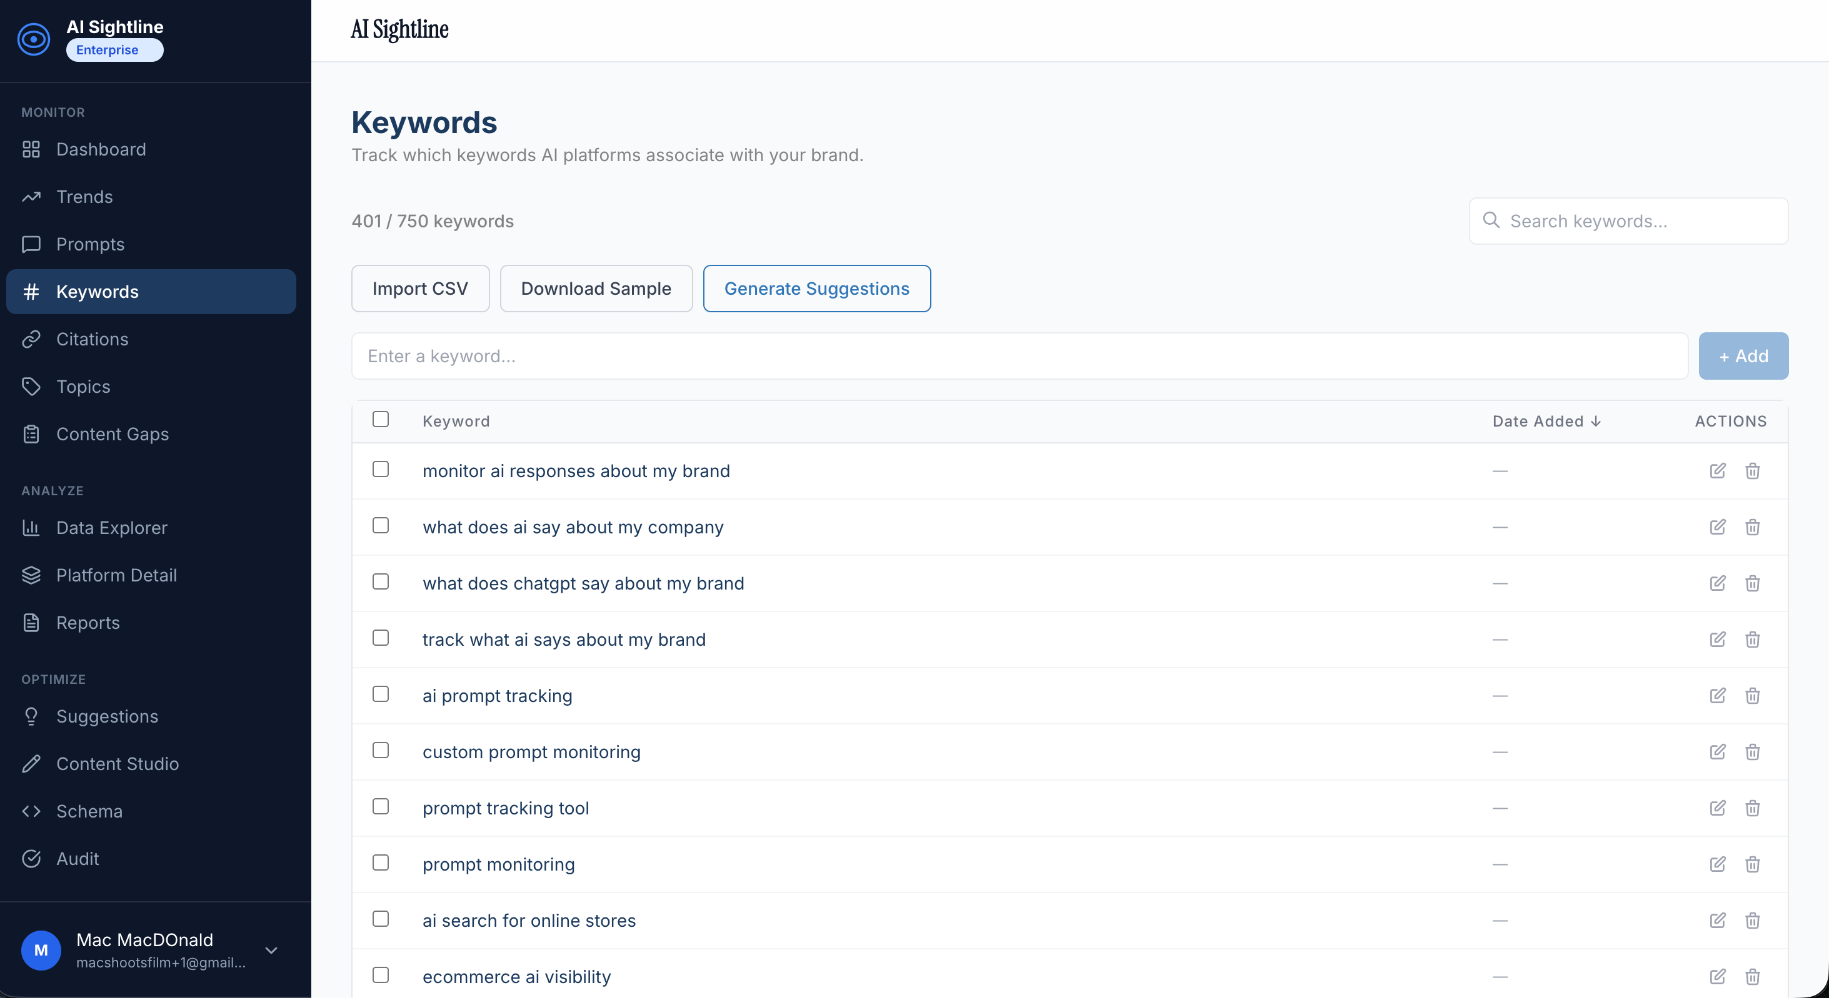Focus the 'Enter a keyword...' input field
1829x998 pixels.
(1019, 356)
